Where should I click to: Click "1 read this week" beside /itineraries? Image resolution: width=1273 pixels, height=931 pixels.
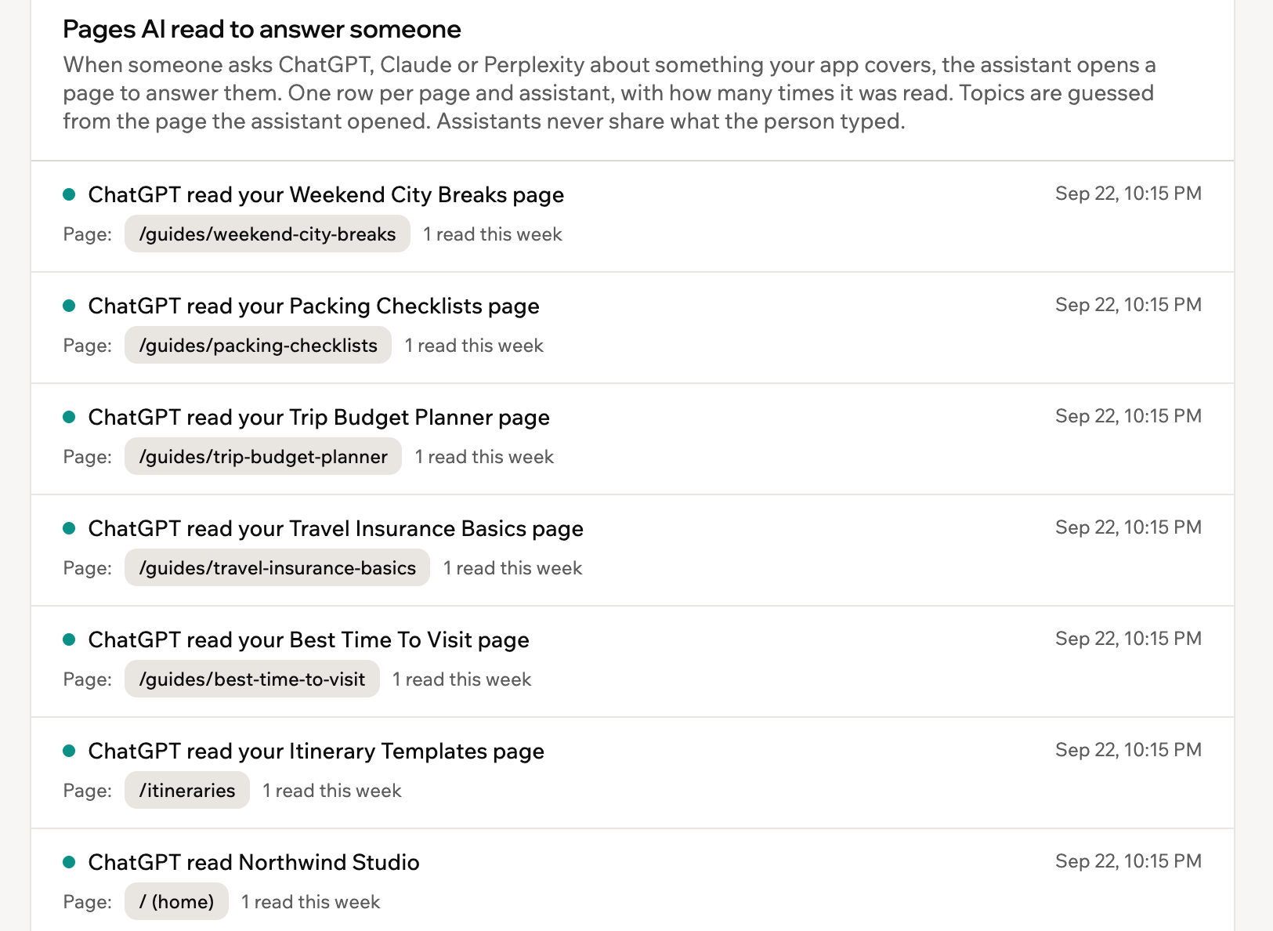[332, 791]
